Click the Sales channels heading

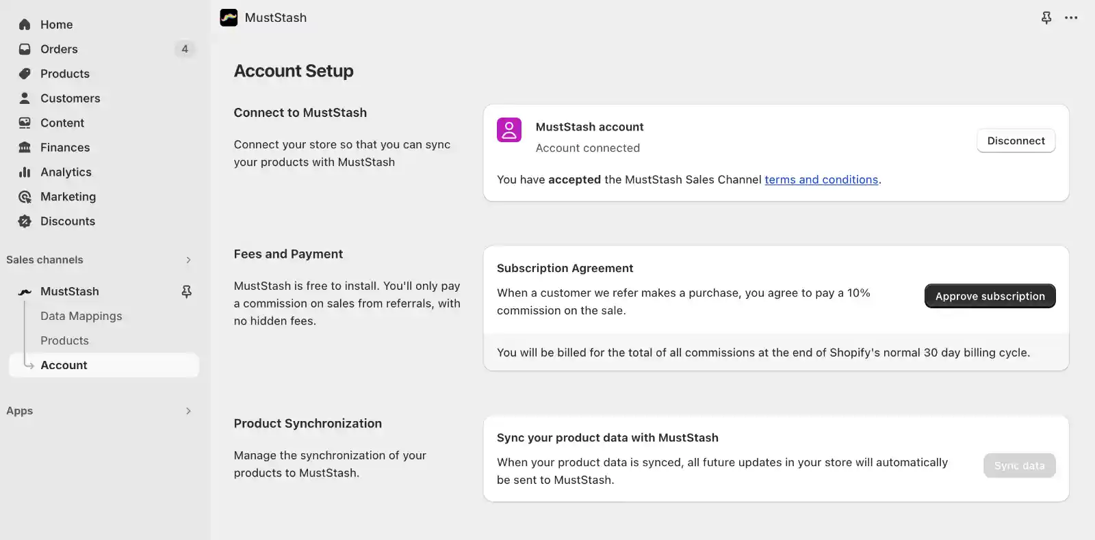44,260
